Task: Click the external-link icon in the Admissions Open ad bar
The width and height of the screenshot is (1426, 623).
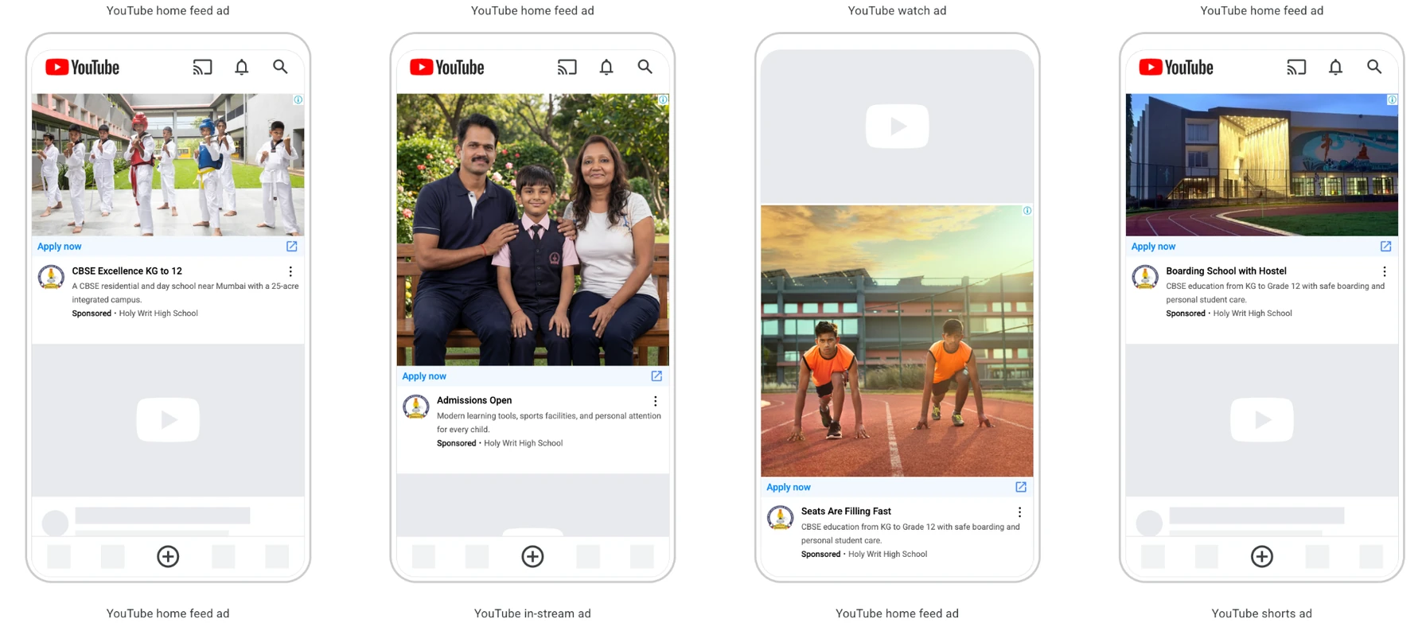Action: coord(657,376)
